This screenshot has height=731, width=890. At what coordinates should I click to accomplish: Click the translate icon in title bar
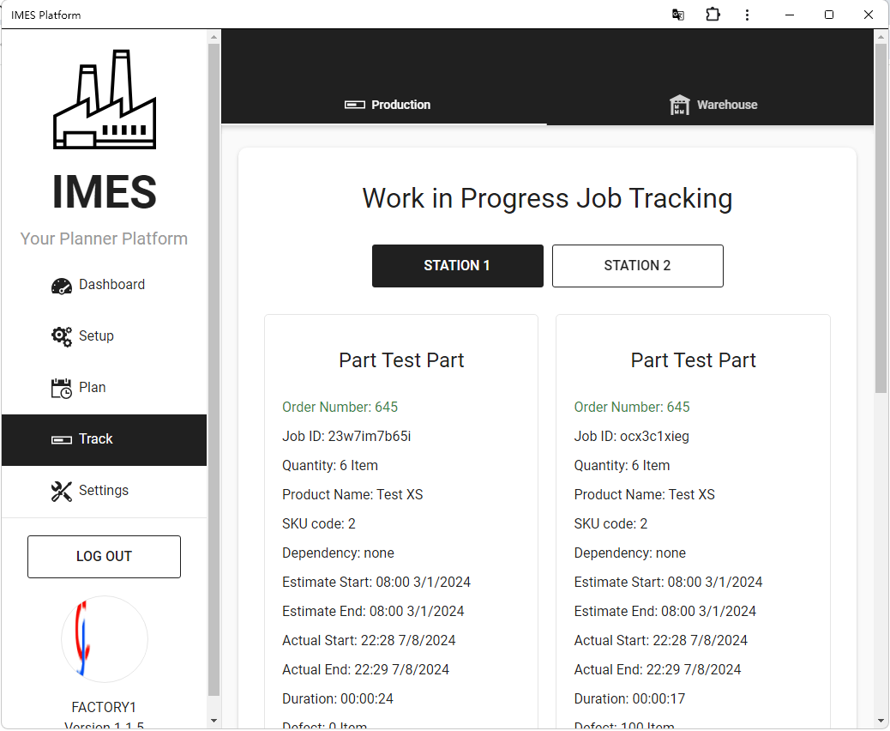[x=677, y=15]
